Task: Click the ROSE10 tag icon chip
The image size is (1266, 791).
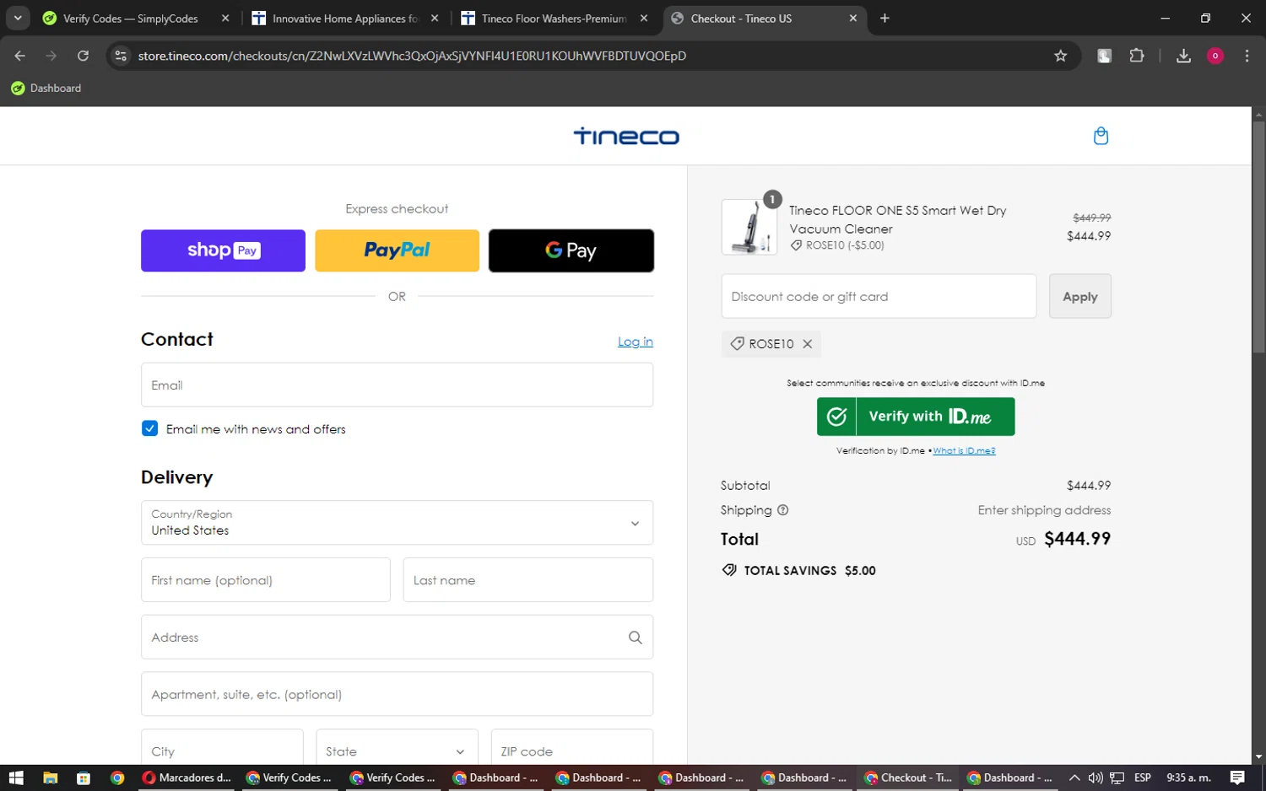Action: click(x=737, y=344)
